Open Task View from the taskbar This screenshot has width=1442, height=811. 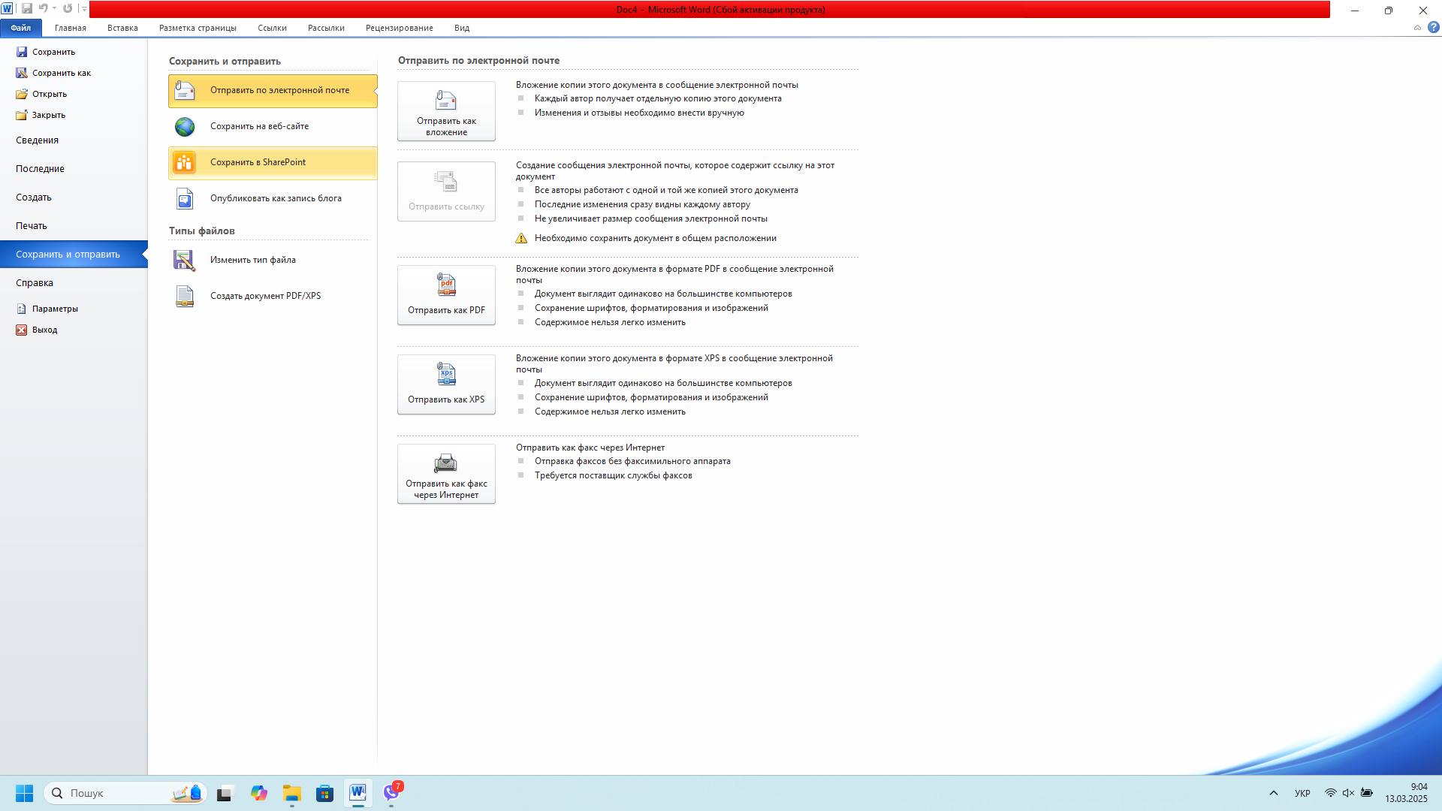point(225,793)
